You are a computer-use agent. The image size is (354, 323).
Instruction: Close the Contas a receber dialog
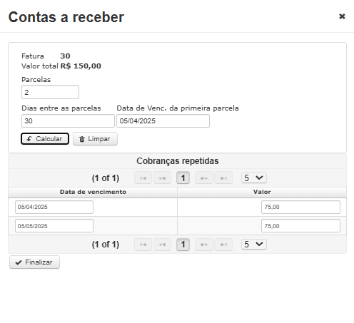coord(342,16)
